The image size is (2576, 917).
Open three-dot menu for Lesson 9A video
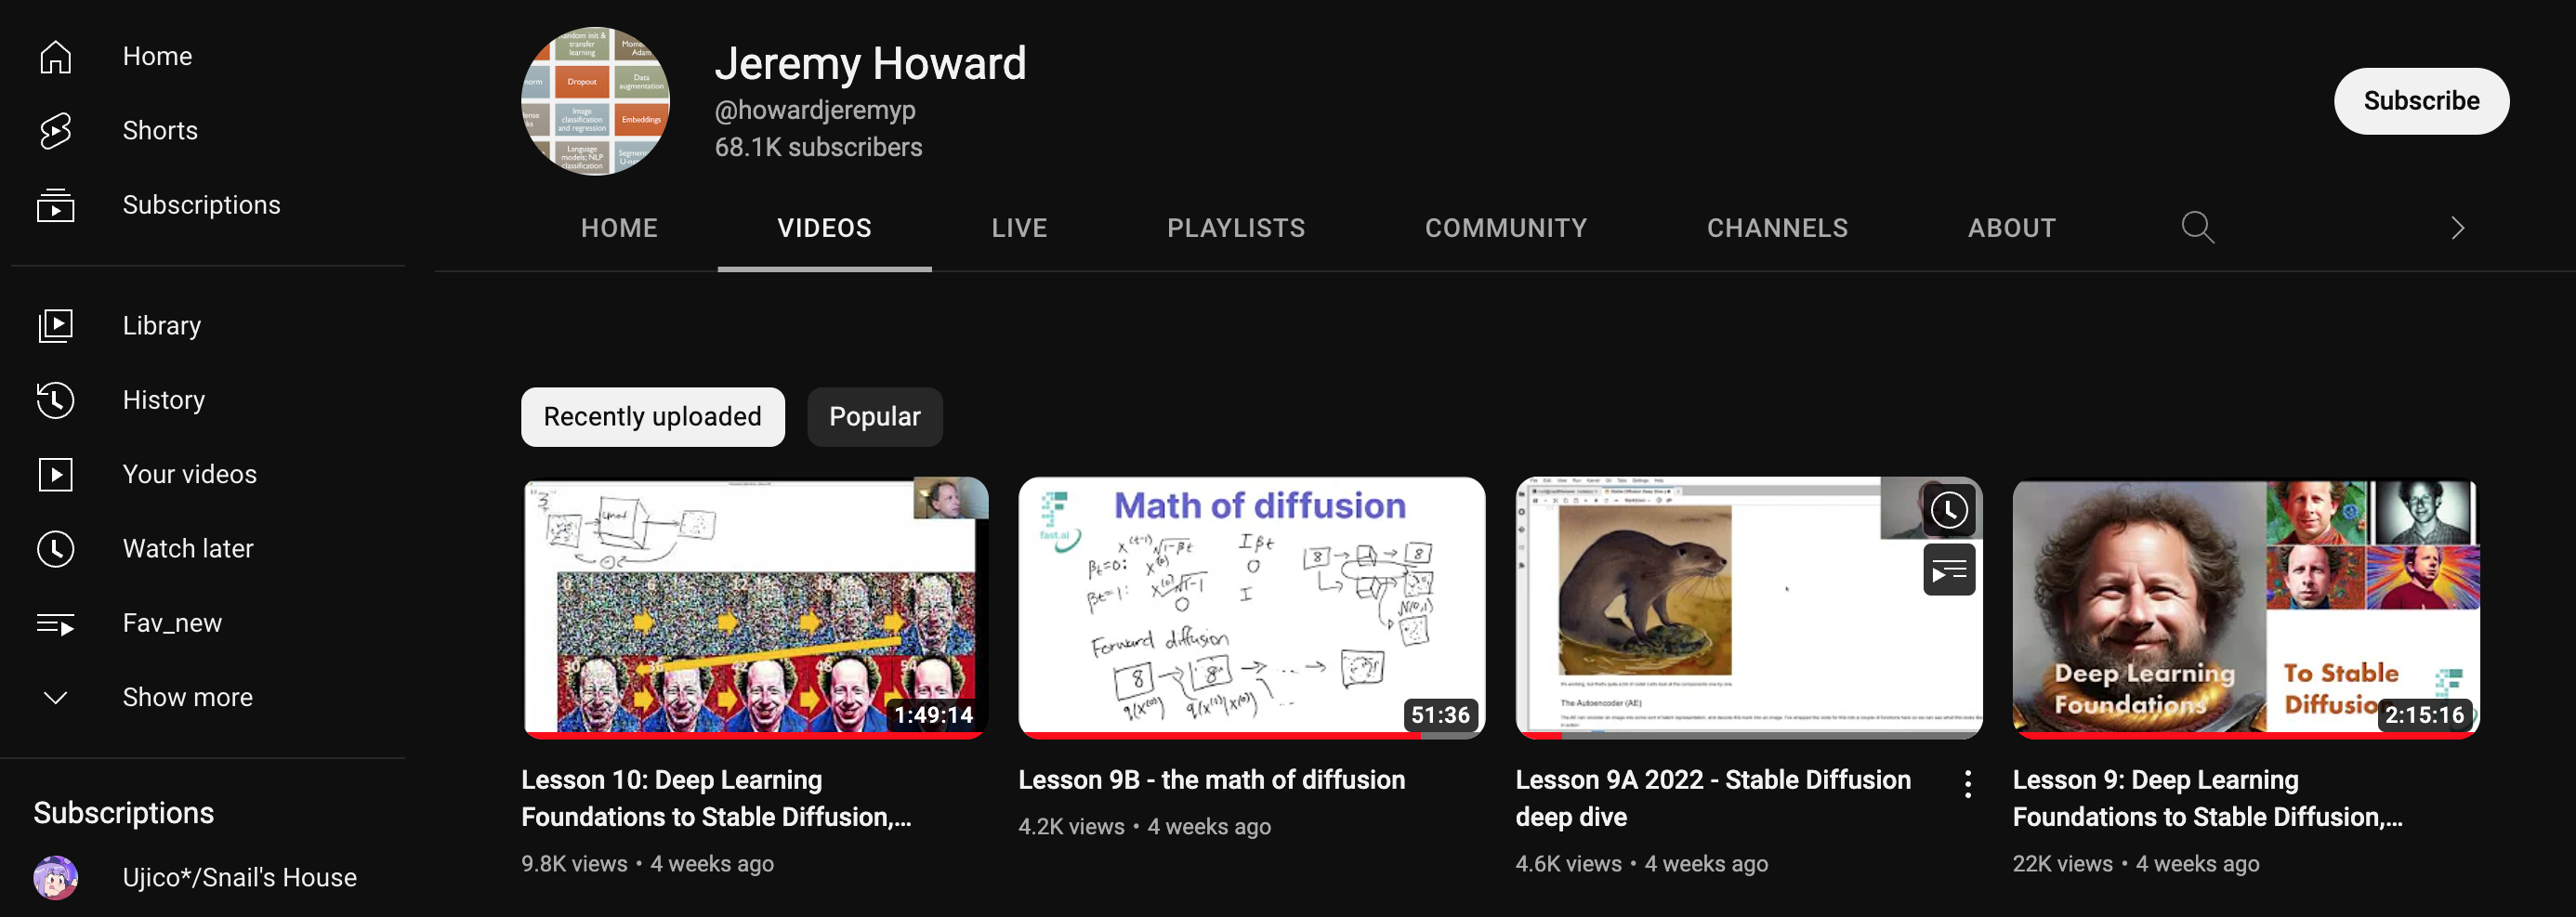click(1967, 784)
